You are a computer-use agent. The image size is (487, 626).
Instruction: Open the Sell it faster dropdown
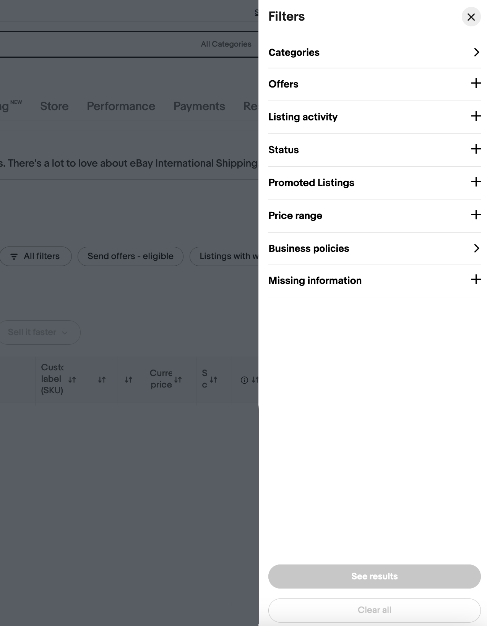pos(38,332)
